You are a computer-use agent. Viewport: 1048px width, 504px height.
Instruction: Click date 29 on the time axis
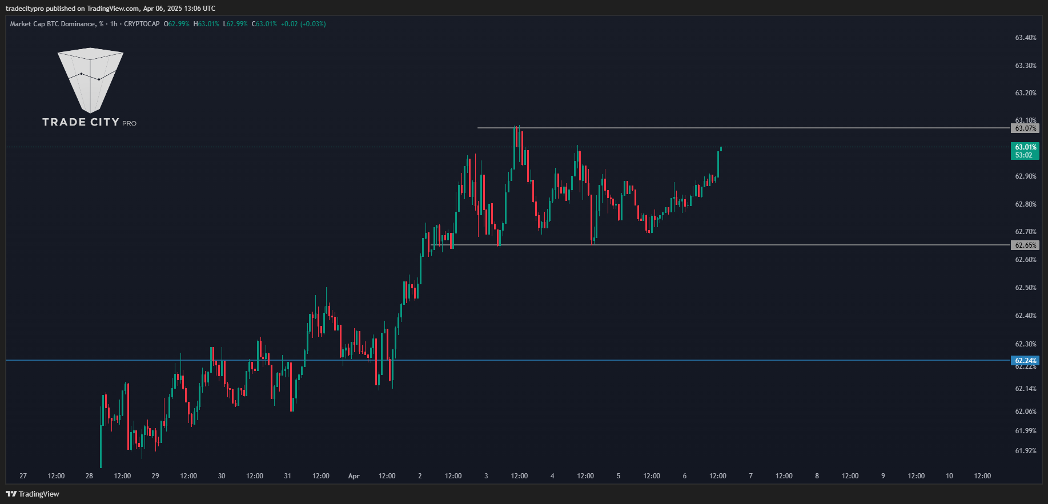[x=155, y=476]
